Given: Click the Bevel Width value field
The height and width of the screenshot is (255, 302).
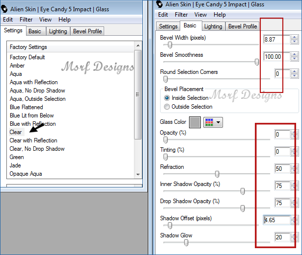Looking at the screenshot, I should 276,40.
